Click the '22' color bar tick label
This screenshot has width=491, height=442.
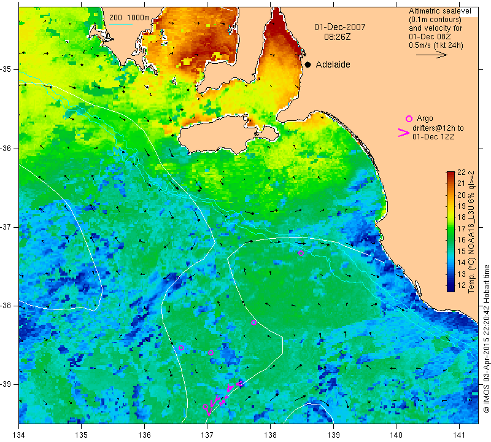[x=462, y=172]
